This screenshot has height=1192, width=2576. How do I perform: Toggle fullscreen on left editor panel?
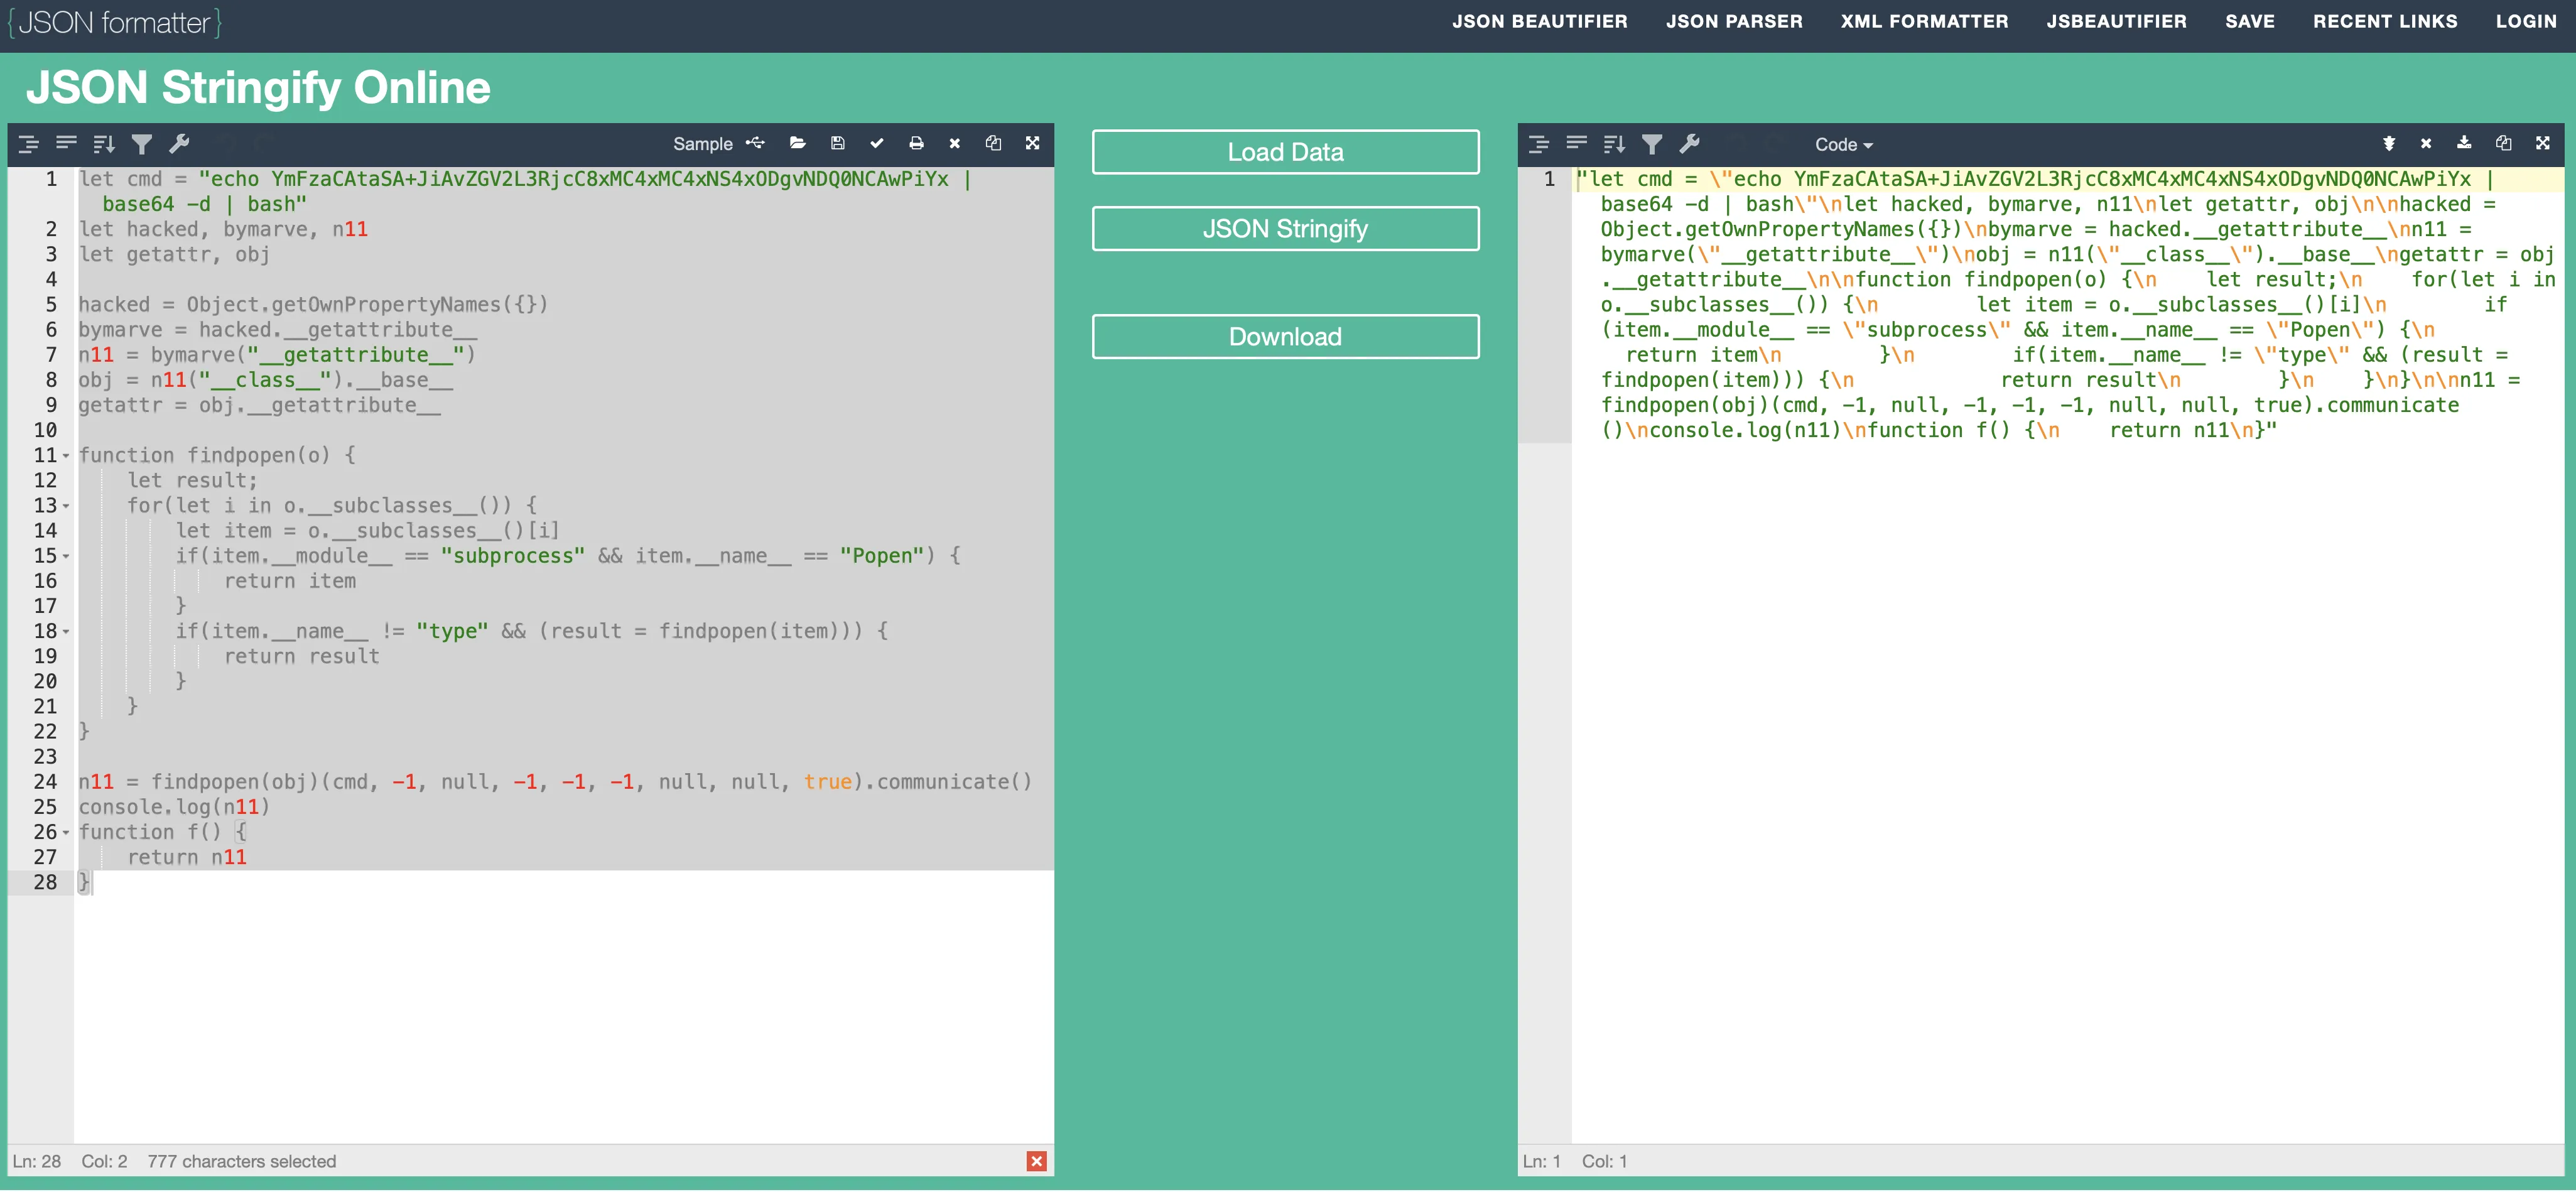tap(1032, 144)
